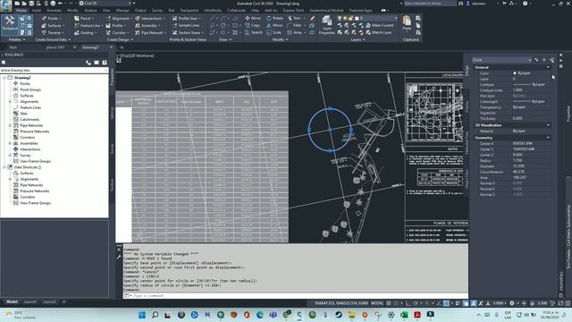Image resolution: width=572 pixels, height=322 pixels.
Task: Select Corridors under Data Shortcuts
Action: tap(28, 197)
